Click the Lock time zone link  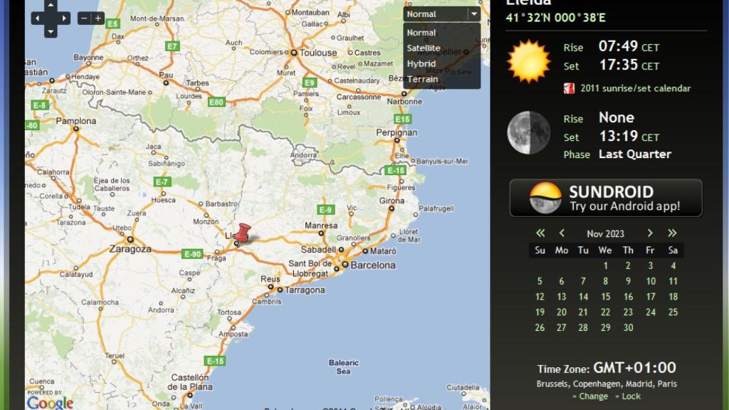pos(631,396)
